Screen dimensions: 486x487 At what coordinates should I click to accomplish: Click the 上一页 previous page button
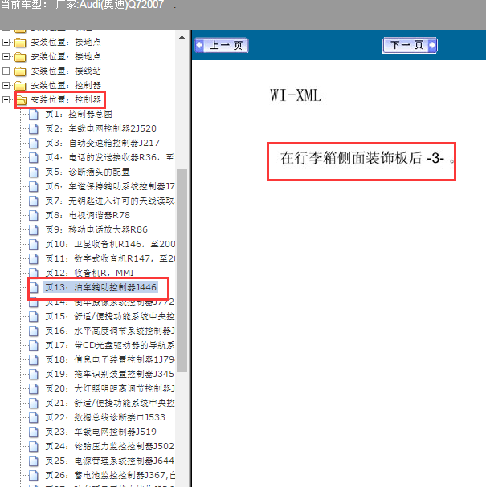222,46
